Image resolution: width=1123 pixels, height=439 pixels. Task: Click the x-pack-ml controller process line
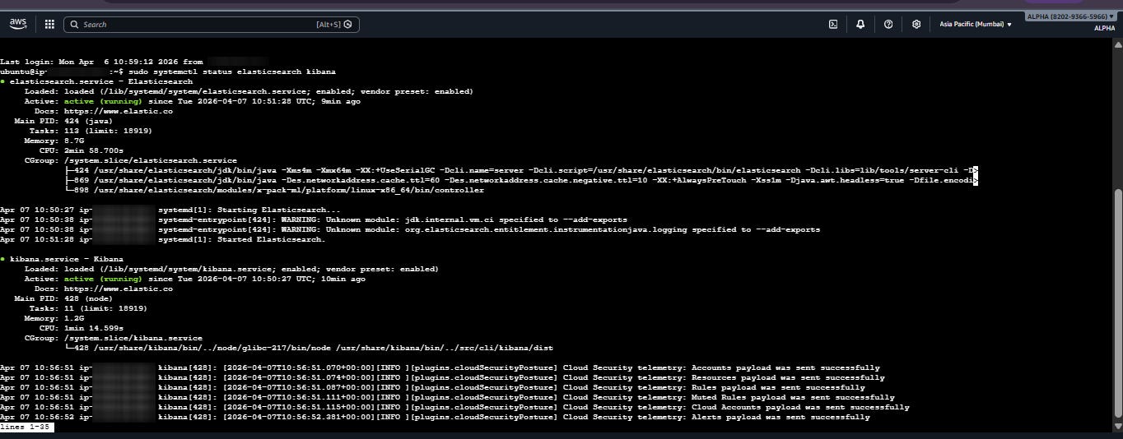275,190
